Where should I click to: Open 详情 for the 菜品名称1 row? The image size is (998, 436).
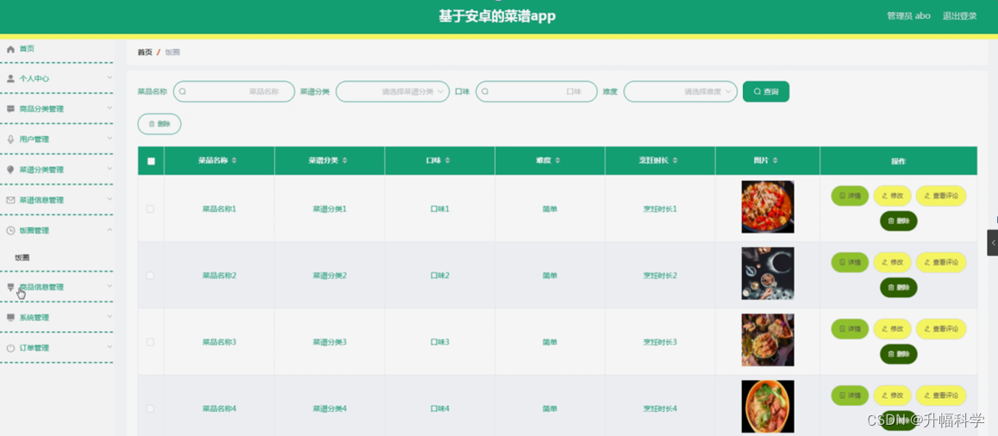pos(850,196)
